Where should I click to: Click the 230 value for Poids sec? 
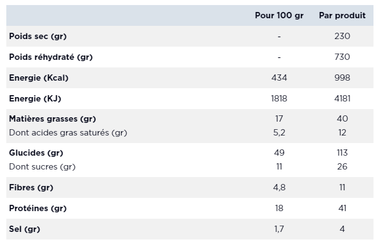coord(342,36)
